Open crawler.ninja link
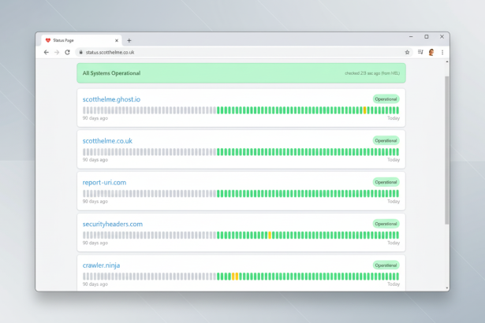The width and height of the screenshot is (485, 323). click(x=101, y=265)
